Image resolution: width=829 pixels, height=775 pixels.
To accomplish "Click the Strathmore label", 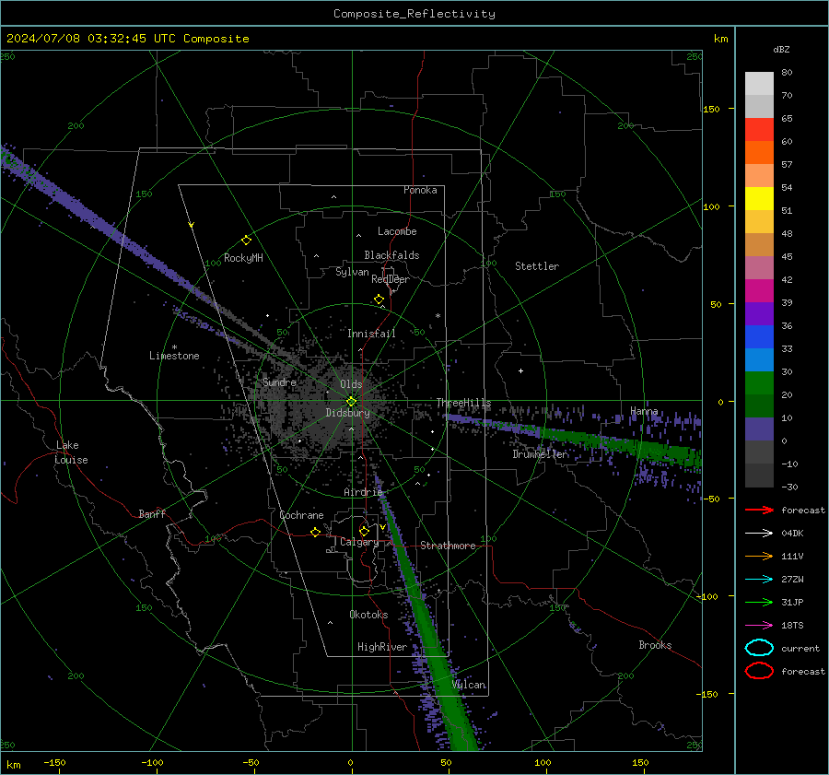I will coord(448,546).
